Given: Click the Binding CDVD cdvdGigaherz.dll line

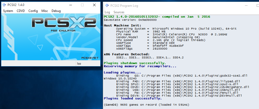Looking at the screenshot, I should point(183,87).
